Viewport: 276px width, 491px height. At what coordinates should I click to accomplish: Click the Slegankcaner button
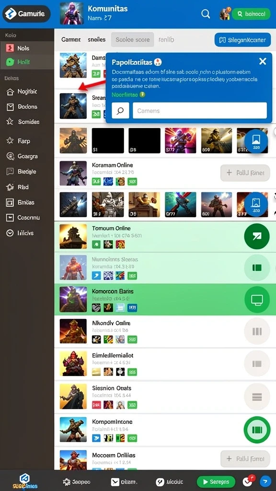click(242, 40)
